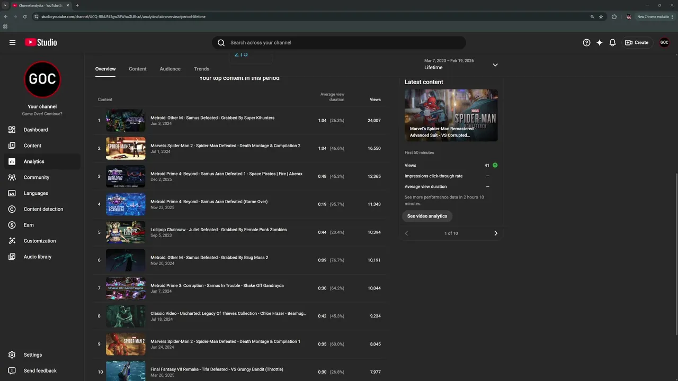678x381 pixels.
Task: Click the browser back arrow
Action: (x=6, y=17)
